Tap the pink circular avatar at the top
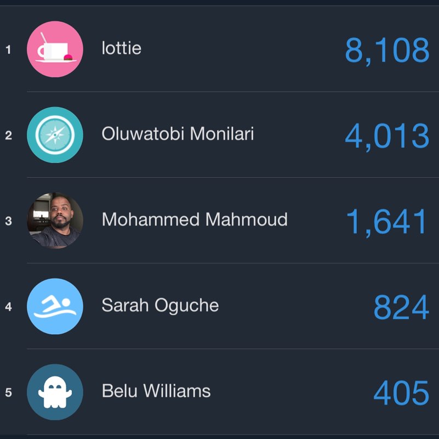Image resolution: width=439 pixels, height=439 pixels. tap(55, 49)
